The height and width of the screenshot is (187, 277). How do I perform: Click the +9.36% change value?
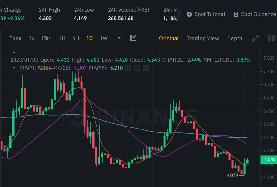(x=16, y=18)
